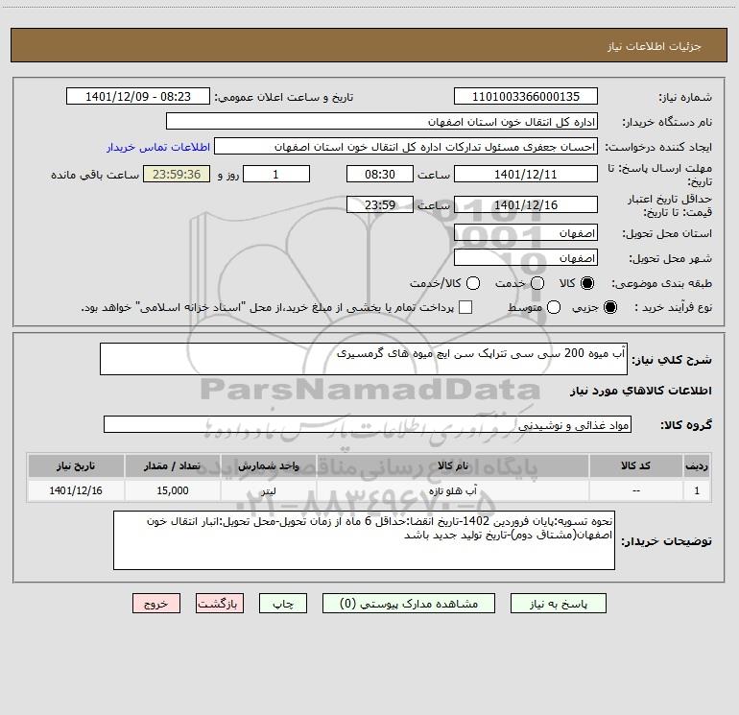The image size is (739, 715).
Task: Click the validity time field 23:59
Action: [x=380, y=204]
